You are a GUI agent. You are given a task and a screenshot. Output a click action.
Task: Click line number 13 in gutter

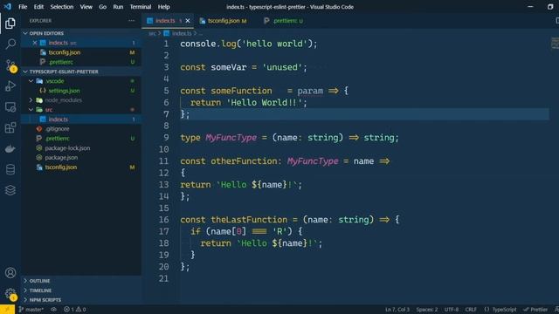pyautogui.click(x=163, y=184)
